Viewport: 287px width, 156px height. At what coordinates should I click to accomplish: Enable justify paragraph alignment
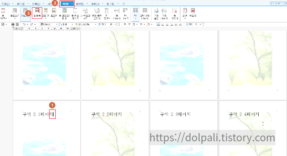(x=159, y=24)
